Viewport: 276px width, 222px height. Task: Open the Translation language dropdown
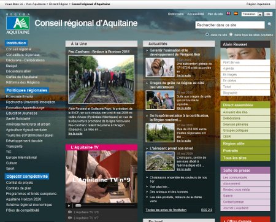tap(252, 14)
